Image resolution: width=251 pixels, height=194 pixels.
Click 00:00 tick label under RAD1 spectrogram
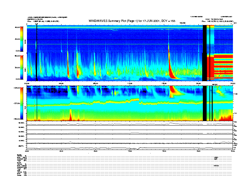(27, 83)
